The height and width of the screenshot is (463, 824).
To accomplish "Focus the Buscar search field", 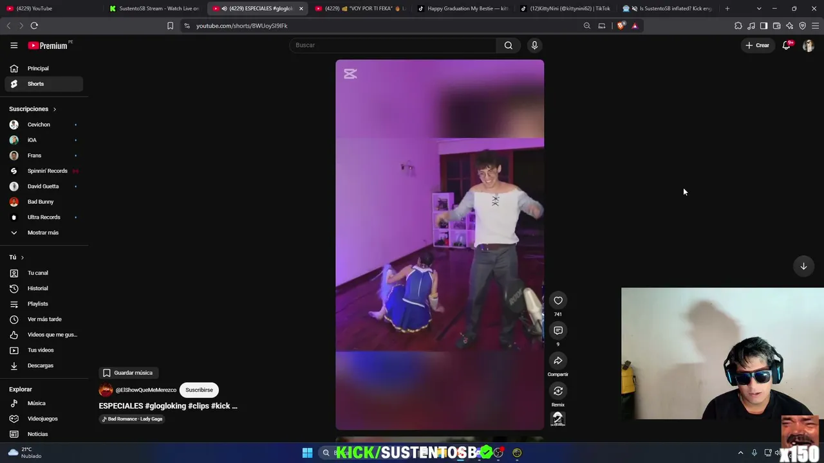I will pos(393,45).
